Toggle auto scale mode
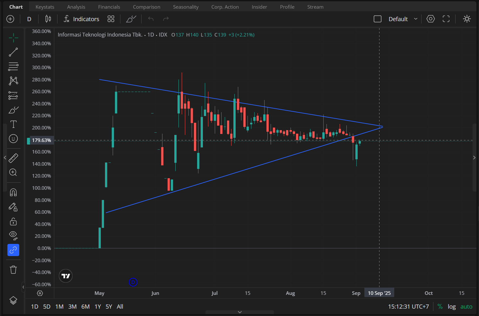Image resolution: width=479 pixels, height=316 pixels. [x=466, y=307]
